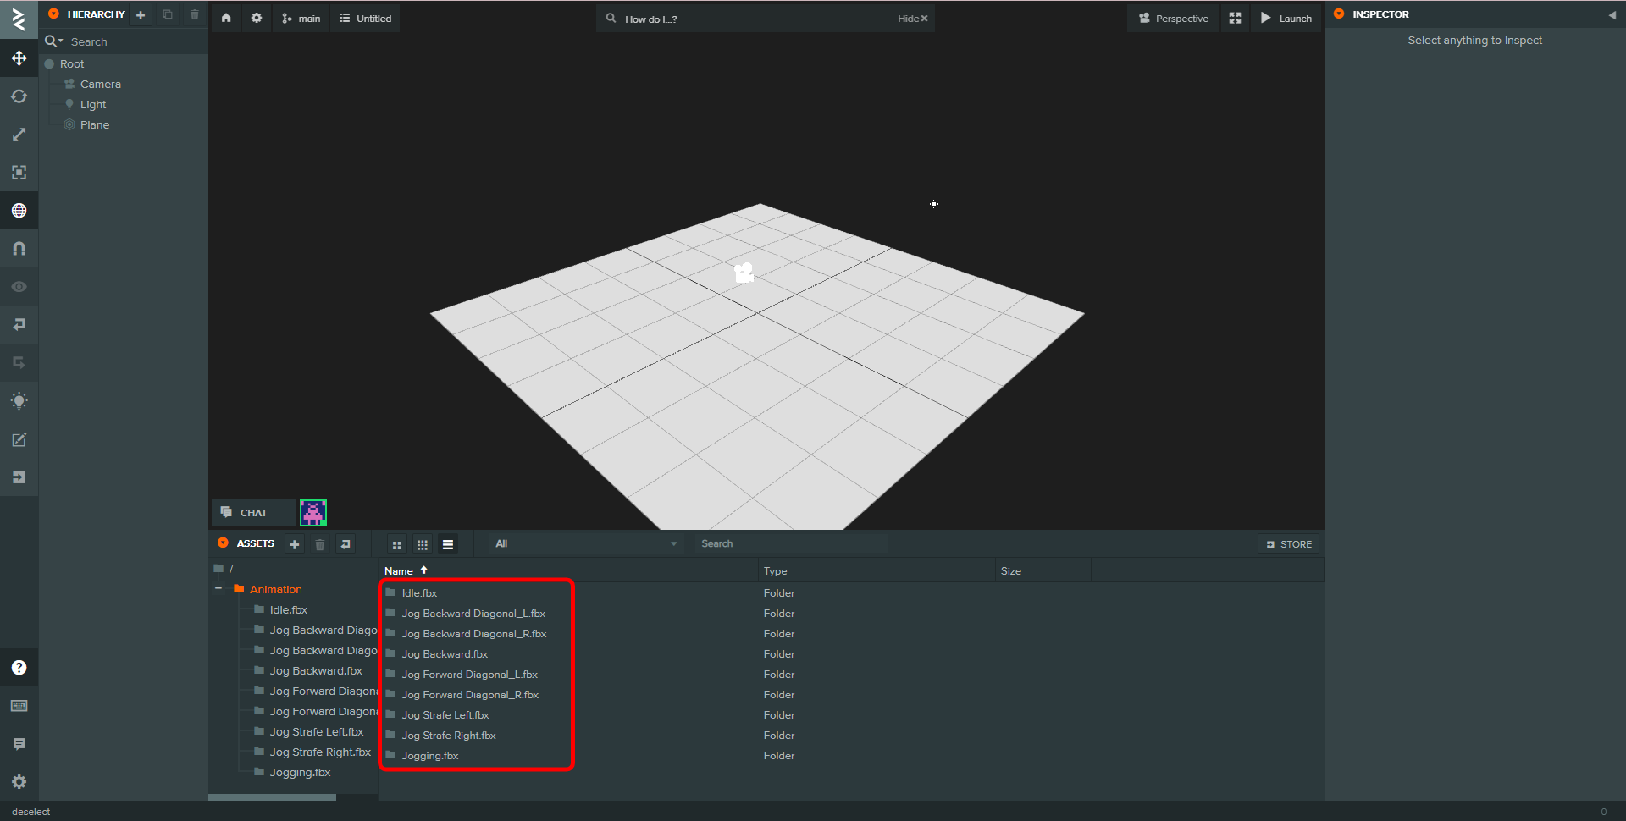Open the PlayCanvas logo menu

click(x=19, y=19)
